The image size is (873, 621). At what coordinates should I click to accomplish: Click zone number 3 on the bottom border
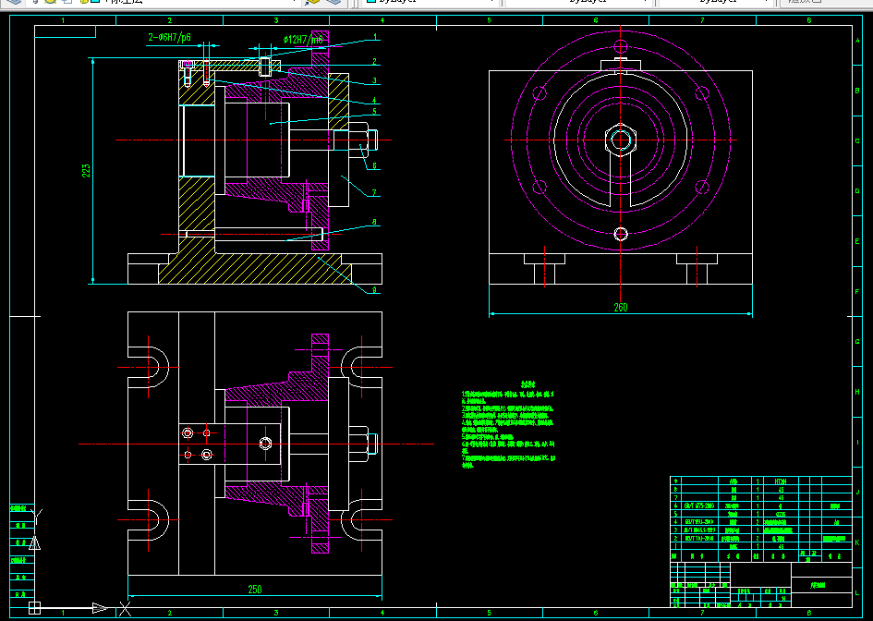tap(276, 613)
